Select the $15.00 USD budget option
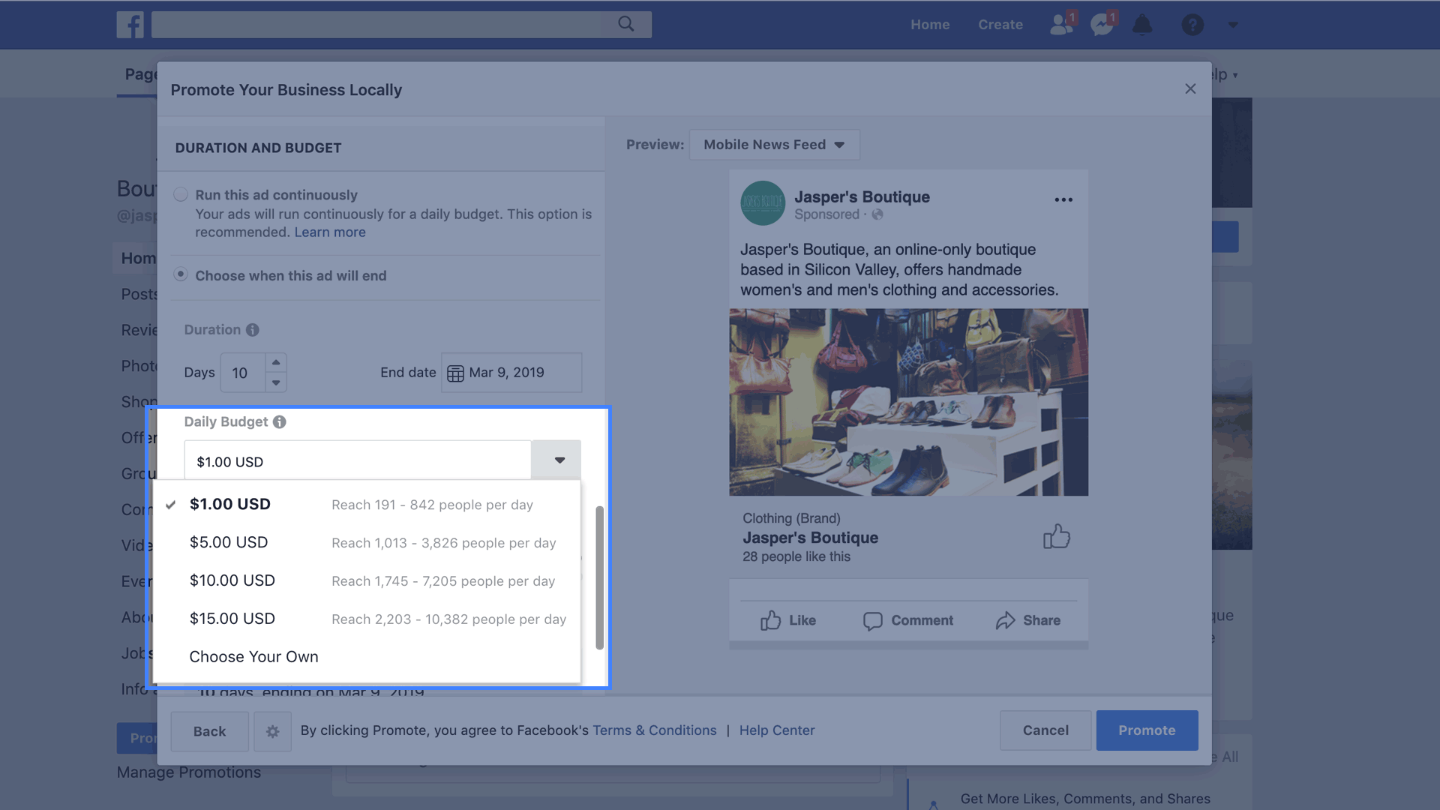The height and width of the screenshot is (810, 1440). click(367, 619)
